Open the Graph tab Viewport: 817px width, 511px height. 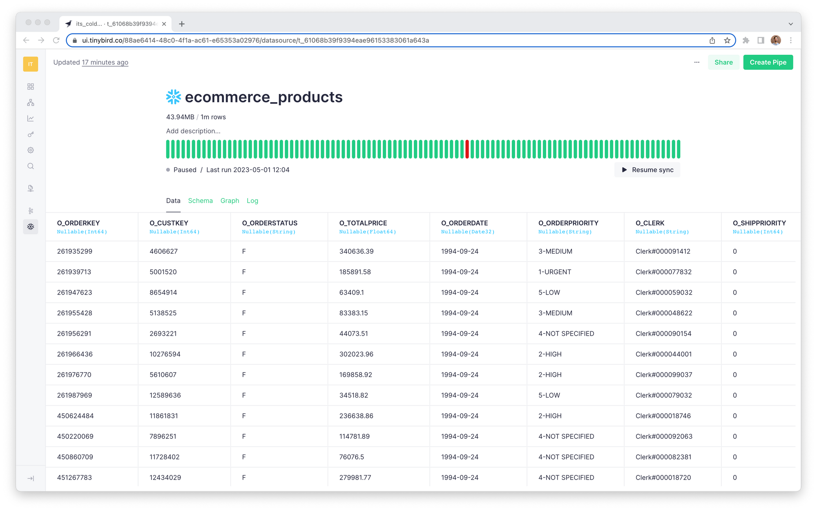(x=230, y=201)
